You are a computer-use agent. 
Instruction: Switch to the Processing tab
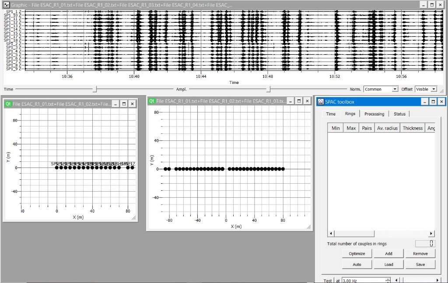point(374,114)
